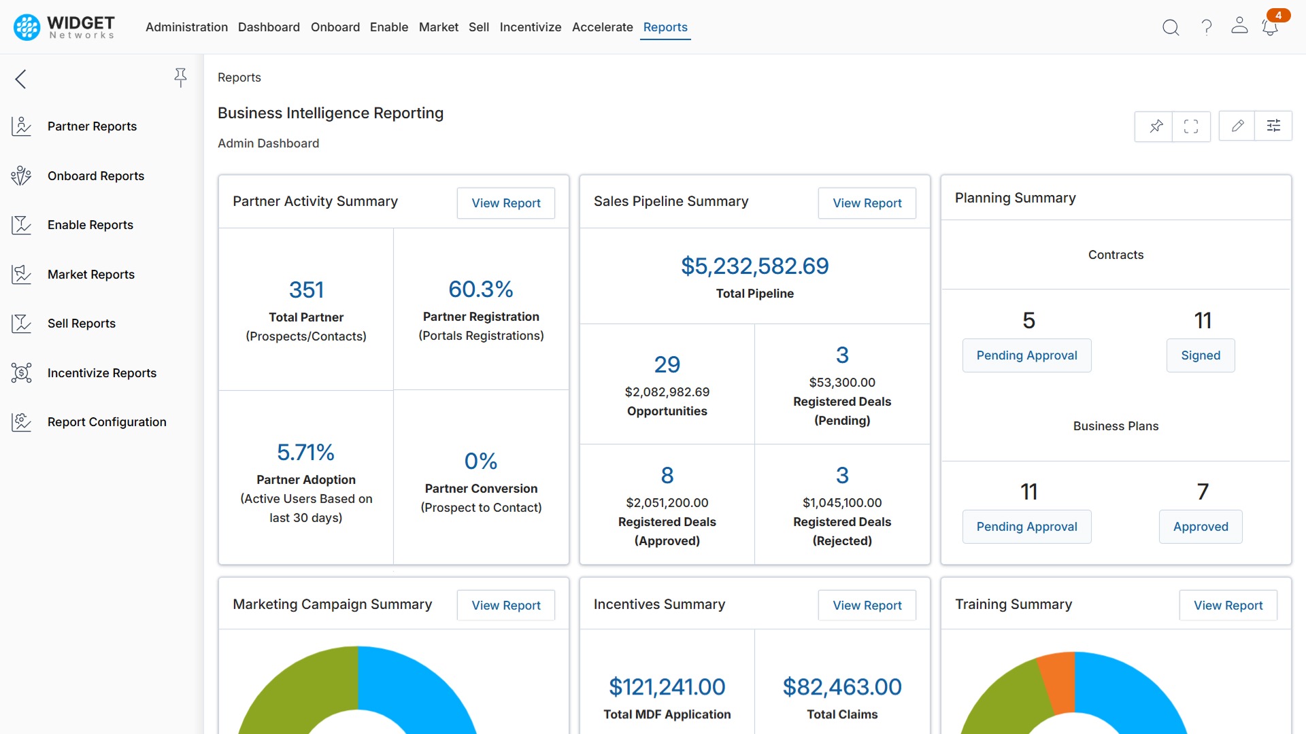Image resolution: width=1306 pixels, height=734 pixels.
Task: View Report for Sales Pipeline Summary
Action: click(867, 203)
